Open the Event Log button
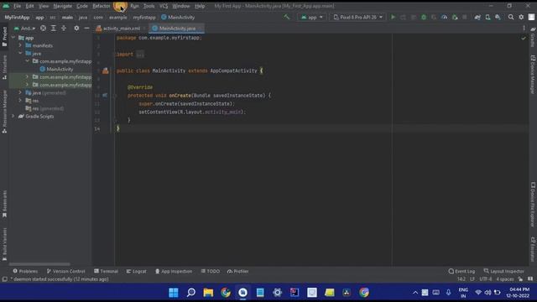537x302 pixels. click(461, 271)
